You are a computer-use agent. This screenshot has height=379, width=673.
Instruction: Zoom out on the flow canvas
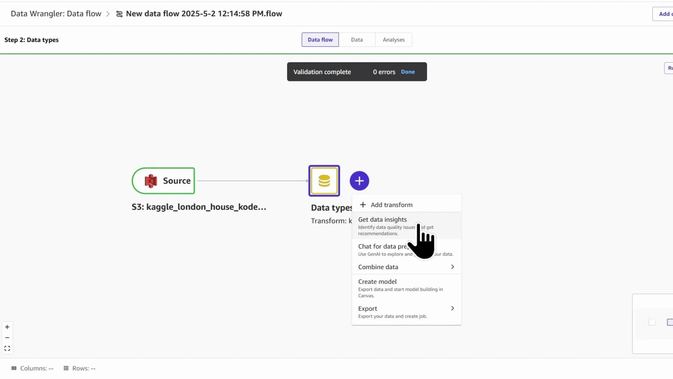7,338
